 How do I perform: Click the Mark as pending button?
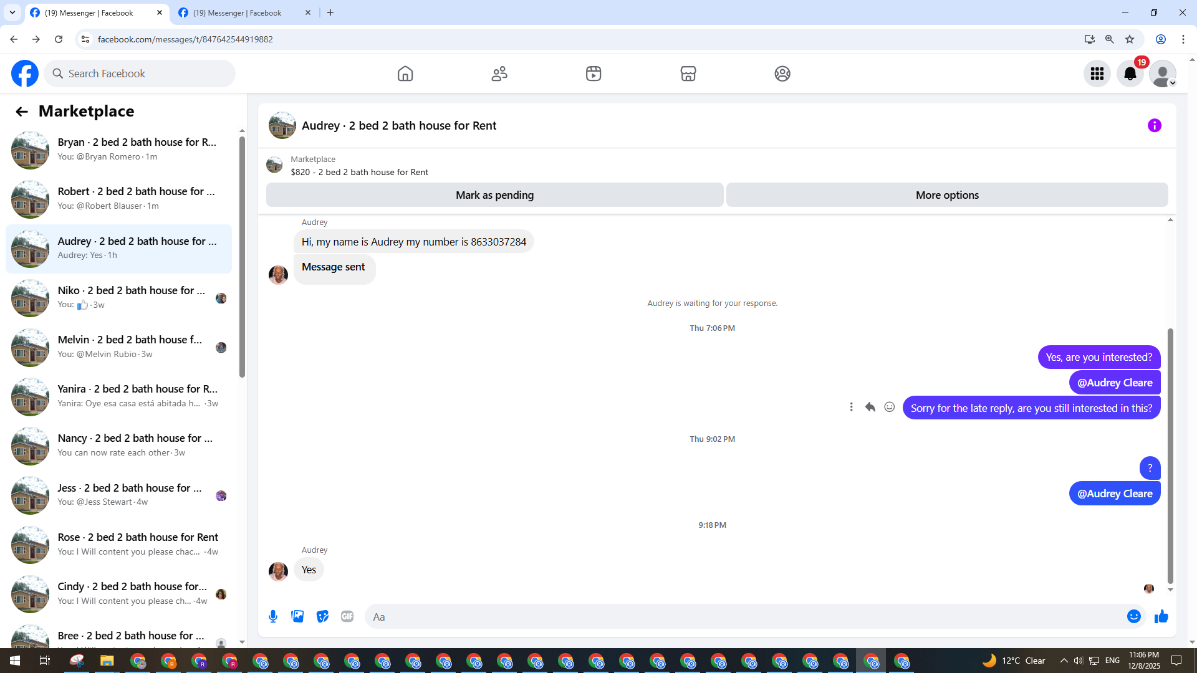coord(495,195)
